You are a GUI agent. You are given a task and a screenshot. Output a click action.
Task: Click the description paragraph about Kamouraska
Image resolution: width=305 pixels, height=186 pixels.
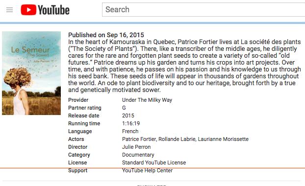tap(184, 66)
